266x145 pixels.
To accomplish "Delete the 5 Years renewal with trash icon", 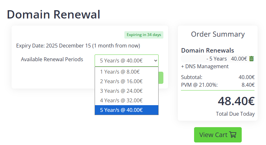I will [x=252, y=59].
